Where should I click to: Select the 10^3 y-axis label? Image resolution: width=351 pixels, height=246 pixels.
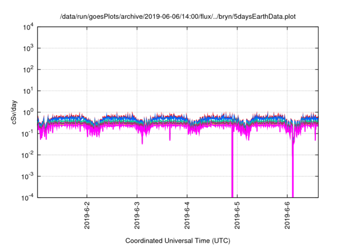coord(28,48)
